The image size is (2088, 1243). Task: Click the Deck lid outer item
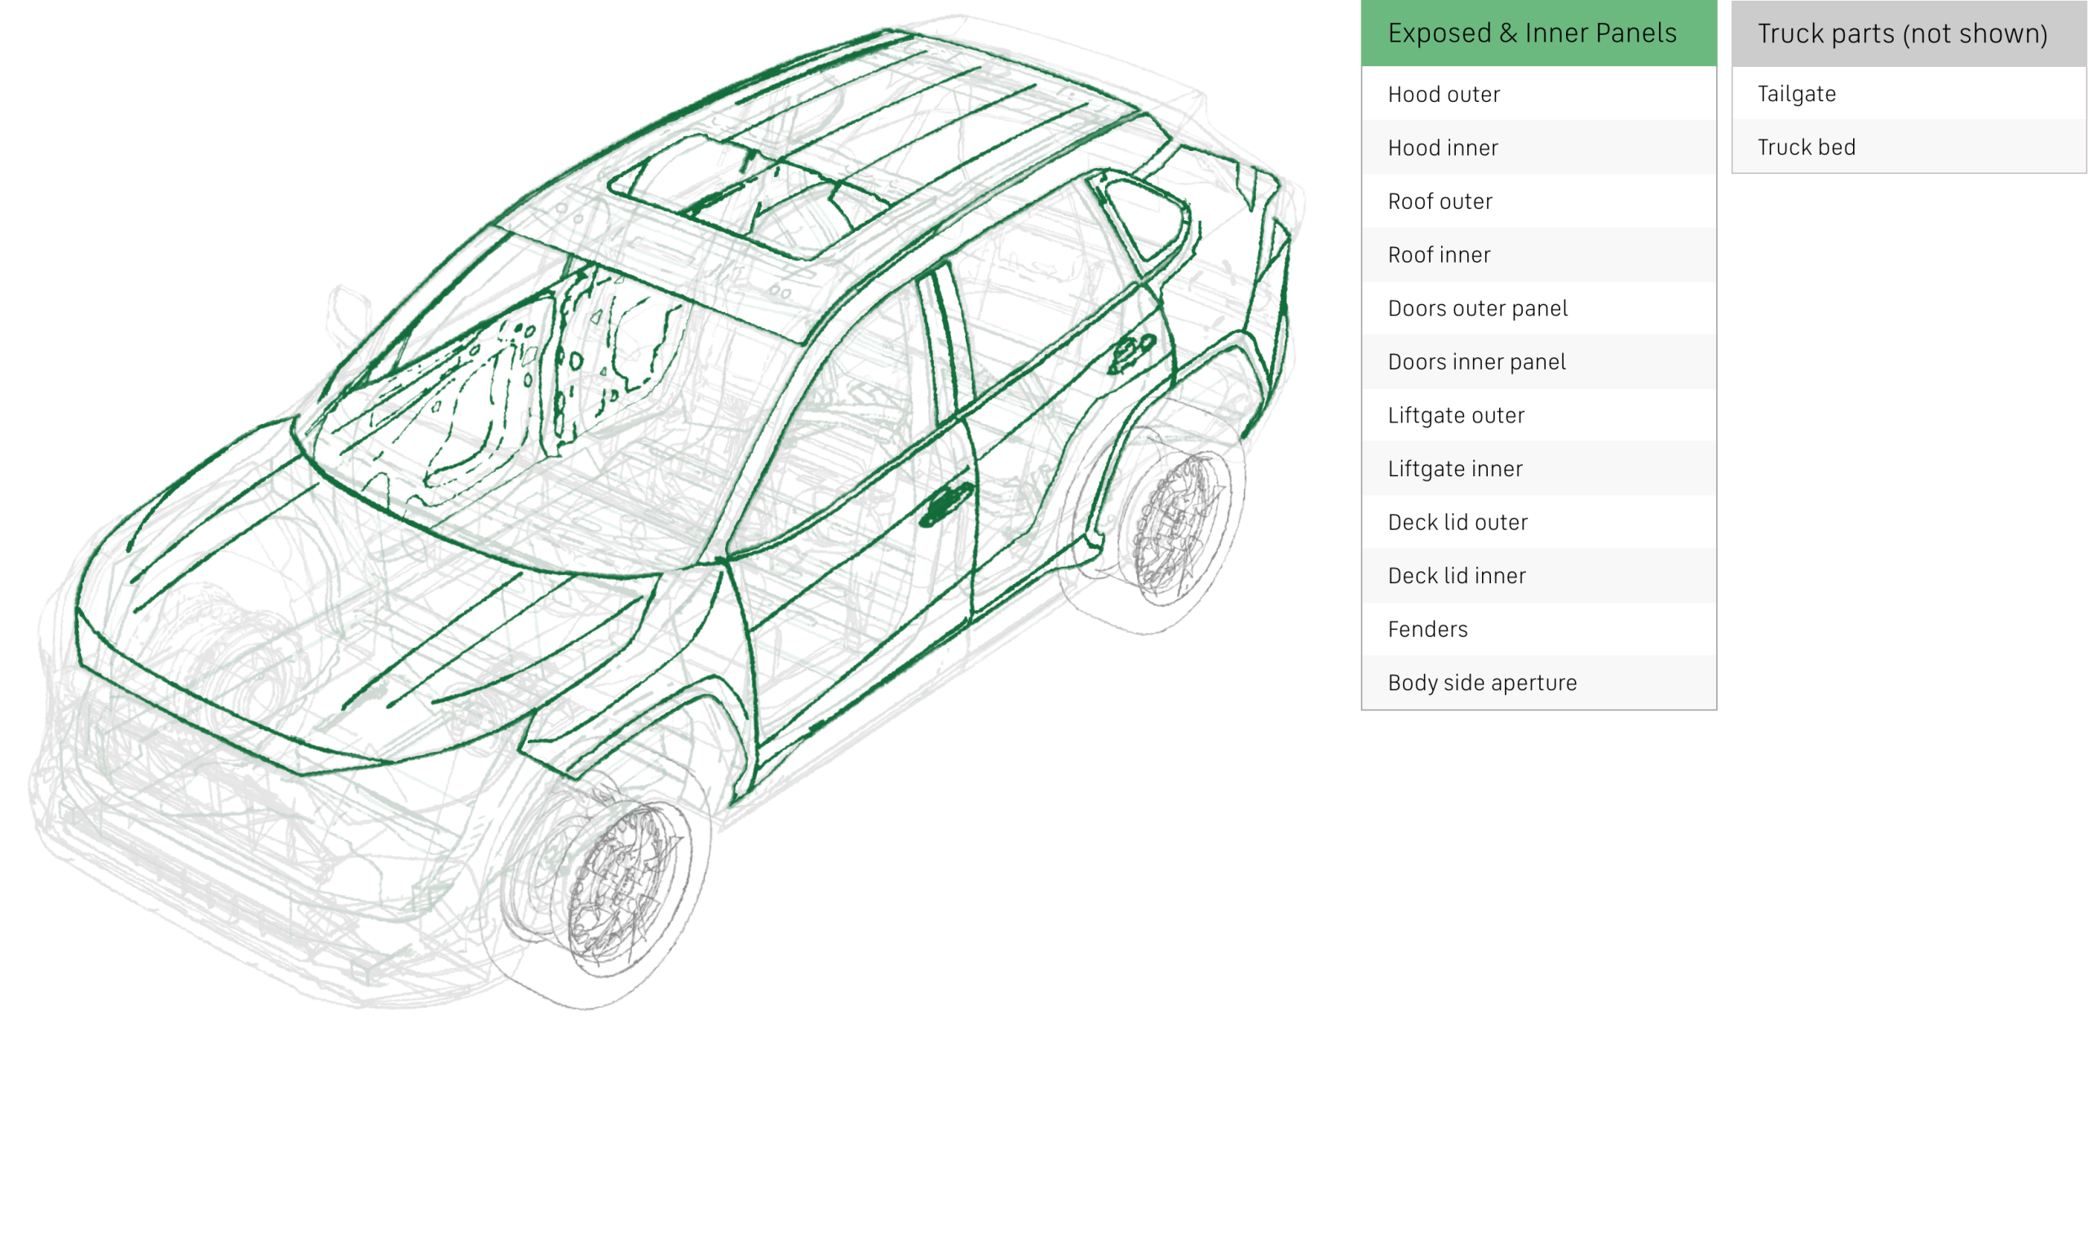click(1537, 522)
